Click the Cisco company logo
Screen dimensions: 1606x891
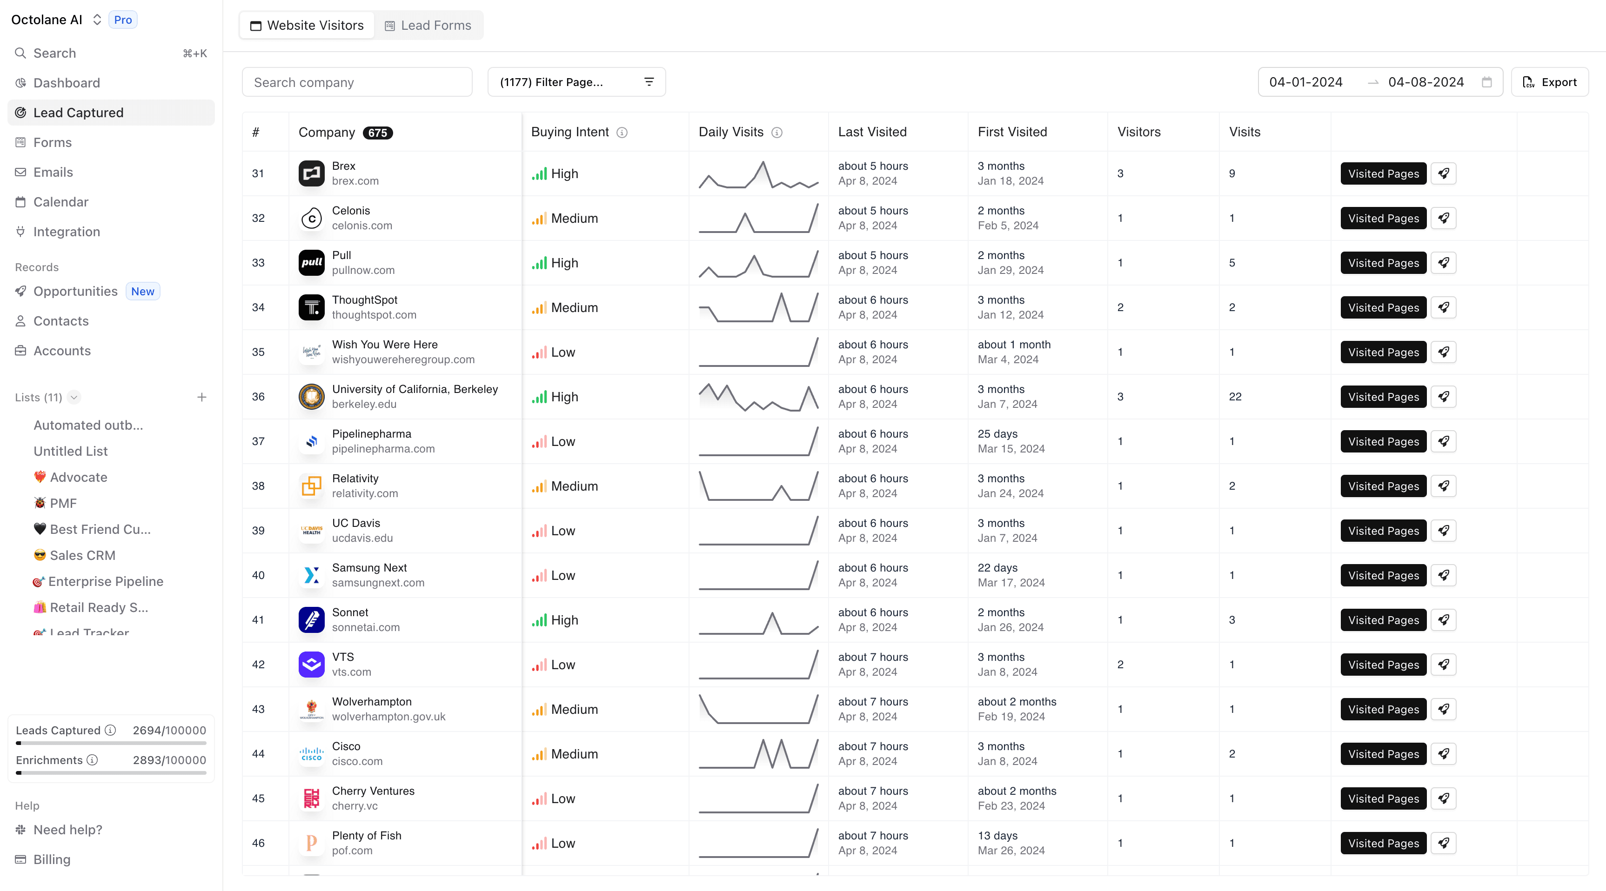[x=311, y=754]
